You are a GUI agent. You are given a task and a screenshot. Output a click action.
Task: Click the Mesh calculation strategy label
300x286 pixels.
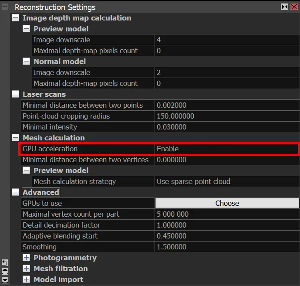pyautogui.click(x=74, y=182)
